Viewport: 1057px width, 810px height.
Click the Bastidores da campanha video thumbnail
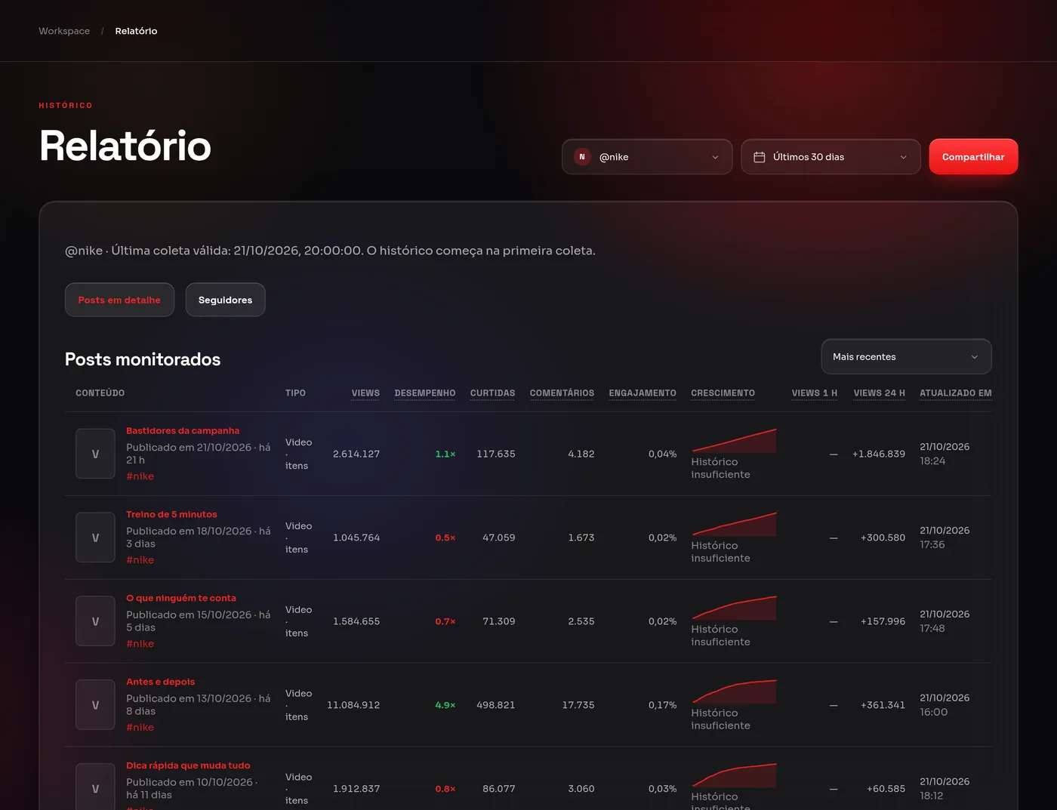(95, 454)
